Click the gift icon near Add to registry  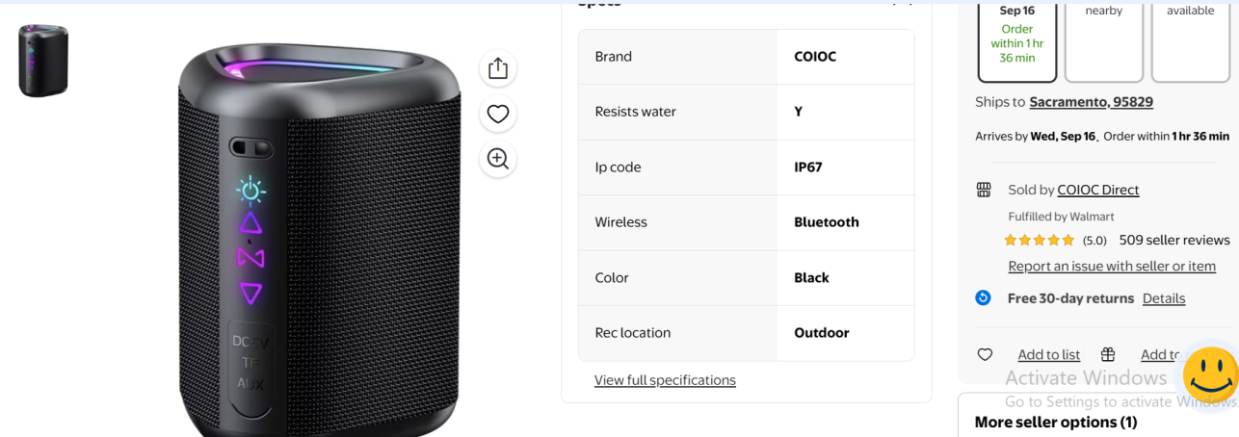(x=1108, y=354)
